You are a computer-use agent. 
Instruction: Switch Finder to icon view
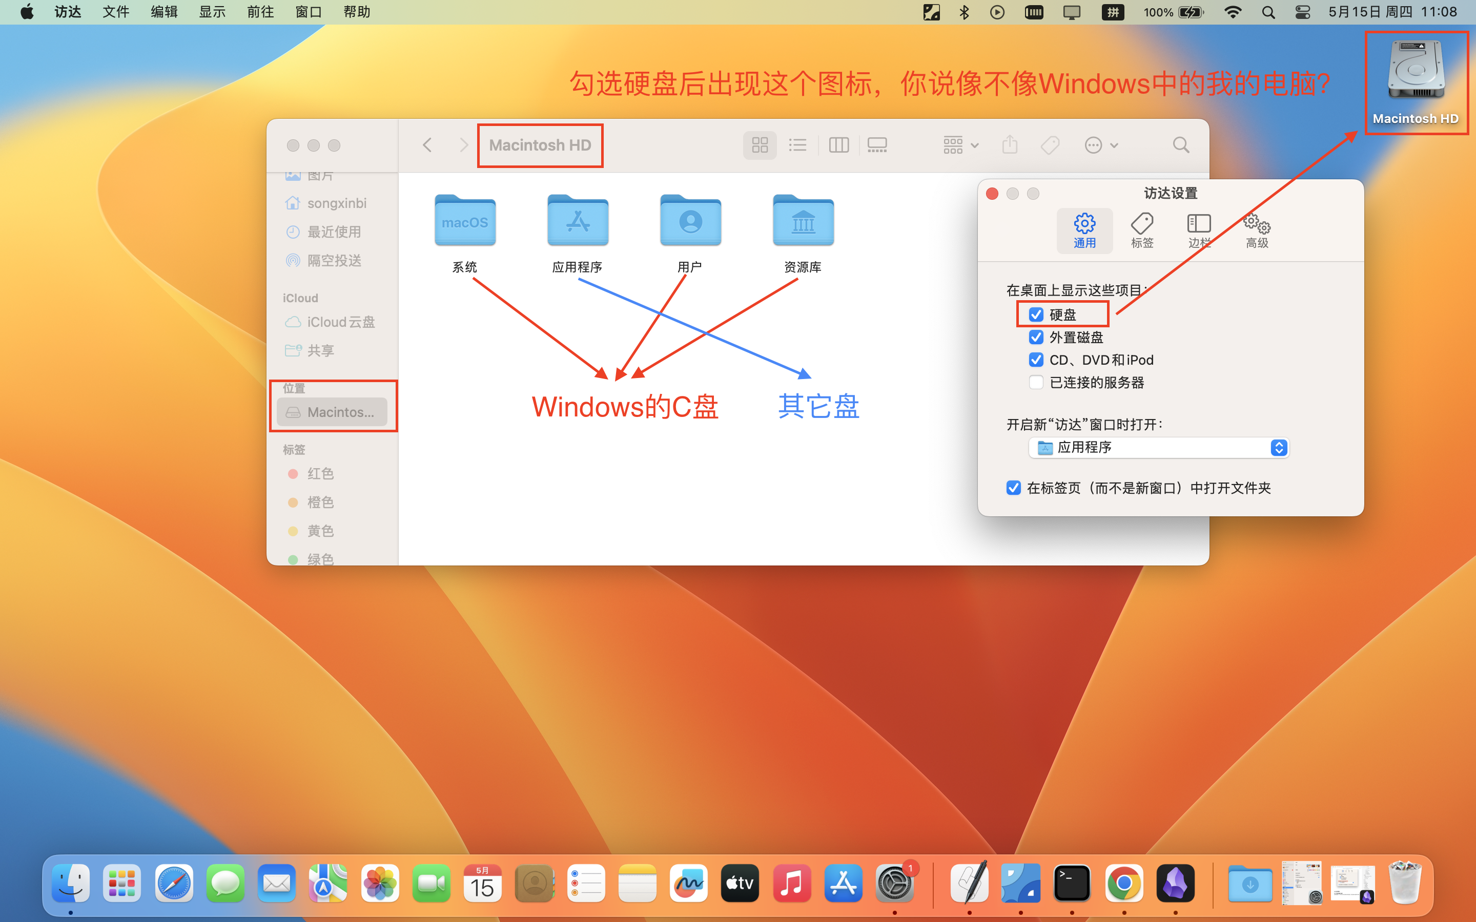tap(760, 145)
